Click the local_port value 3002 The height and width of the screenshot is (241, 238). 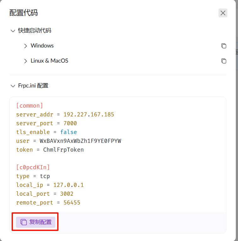point(67,194)
